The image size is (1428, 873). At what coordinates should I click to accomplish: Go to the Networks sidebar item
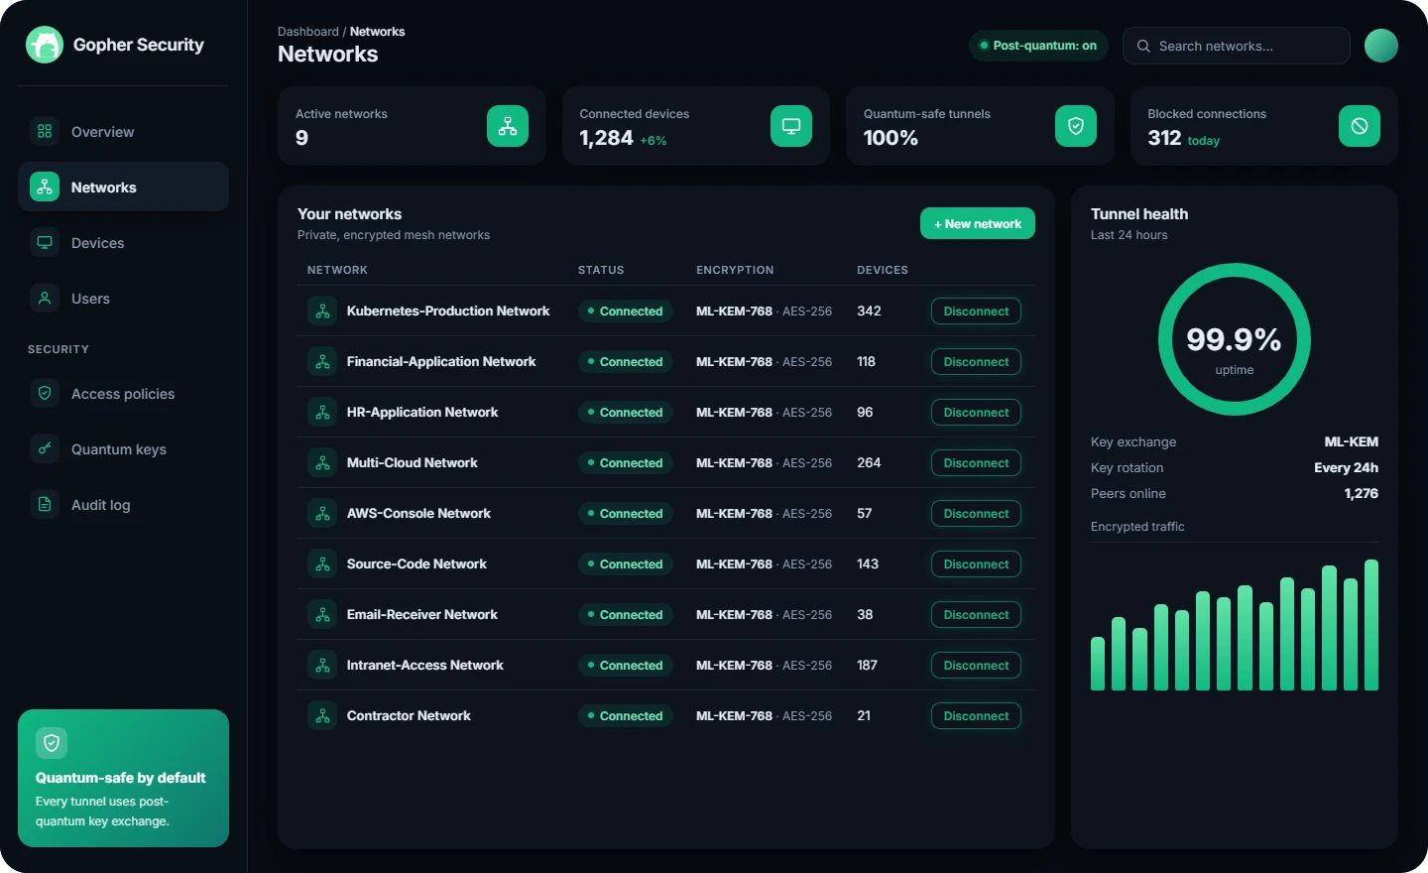pyautogui.click(x=123, y=187)
